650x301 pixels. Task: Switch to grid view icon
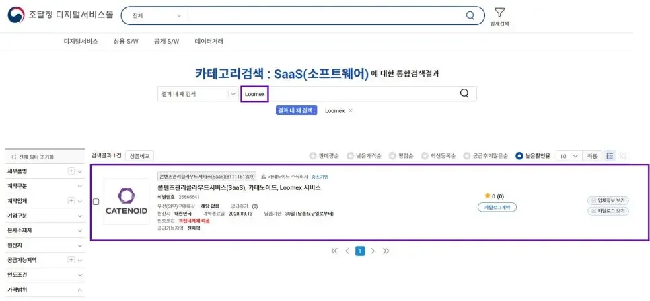[x=623, y=155]
